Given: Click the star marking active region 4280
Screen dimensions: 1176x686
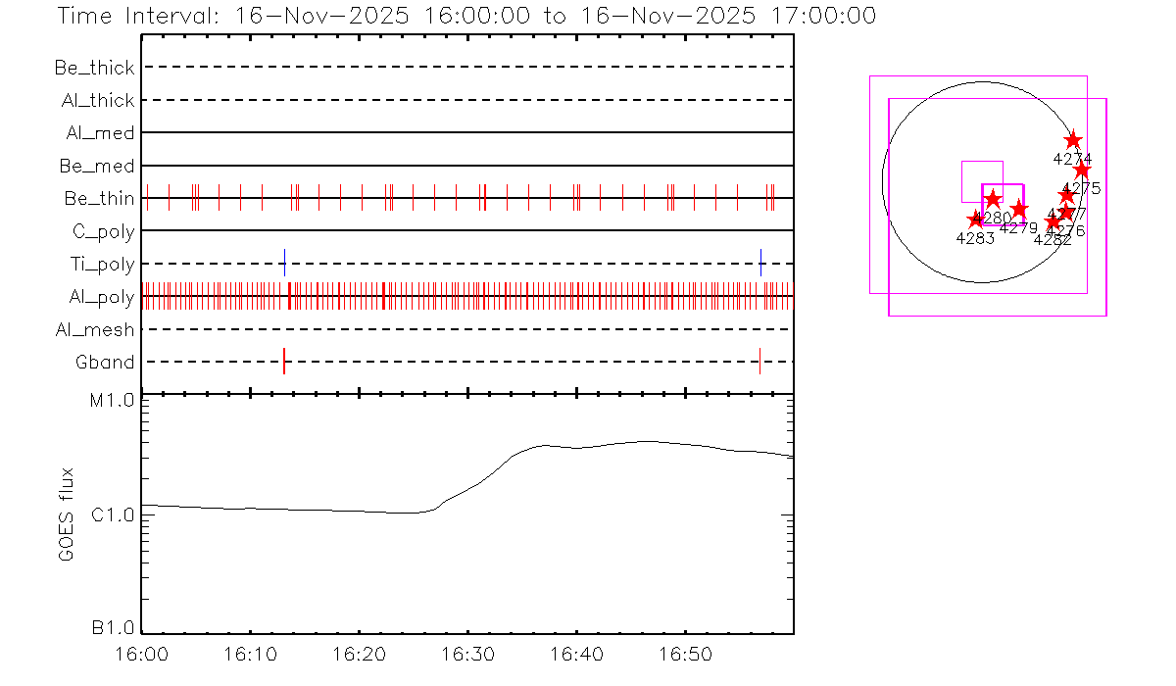Looking at the screenshot, I should [993, 200].
